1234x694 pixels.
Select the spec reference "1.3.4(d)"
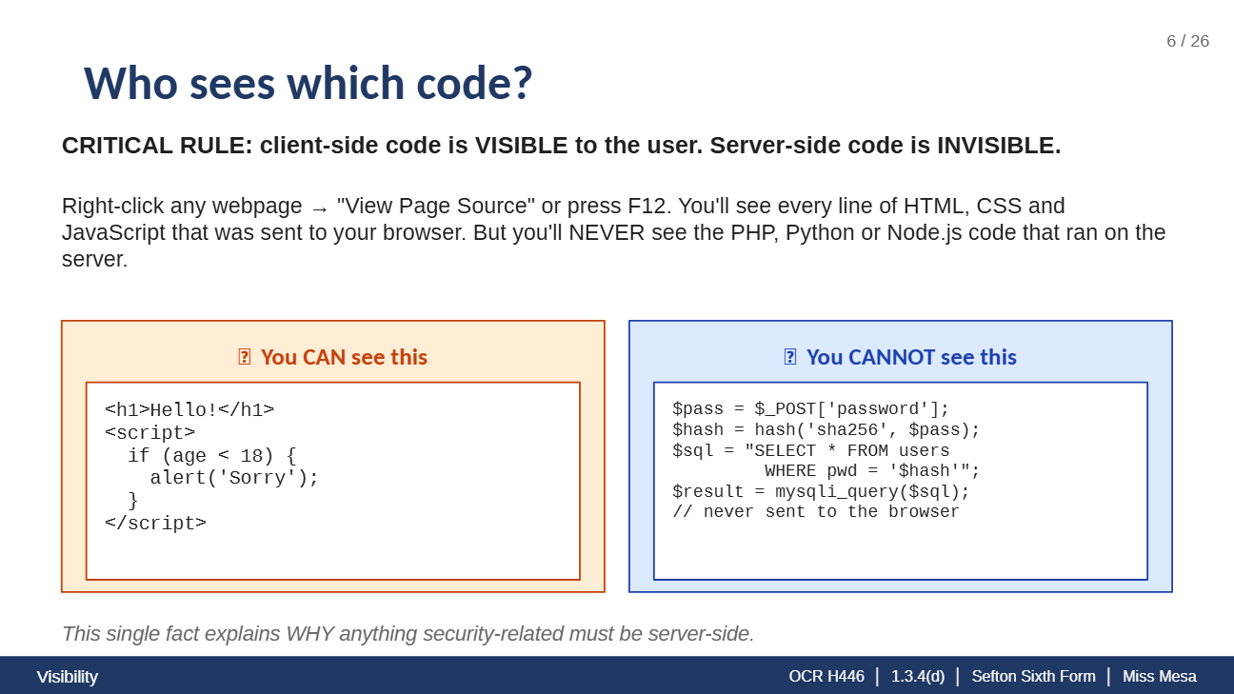pos(918,676)
